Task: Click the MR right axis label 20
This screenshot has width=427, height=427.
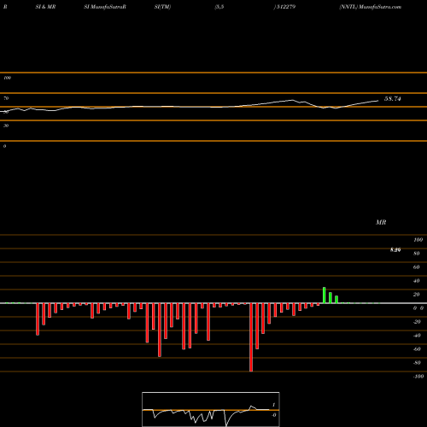Action: [417, 295]
